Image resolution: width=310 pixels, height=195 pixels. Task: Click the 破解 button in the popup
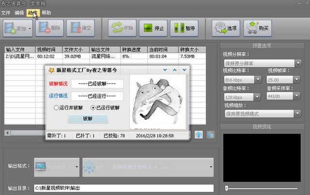pyautogui.click(x=88, y=119)
